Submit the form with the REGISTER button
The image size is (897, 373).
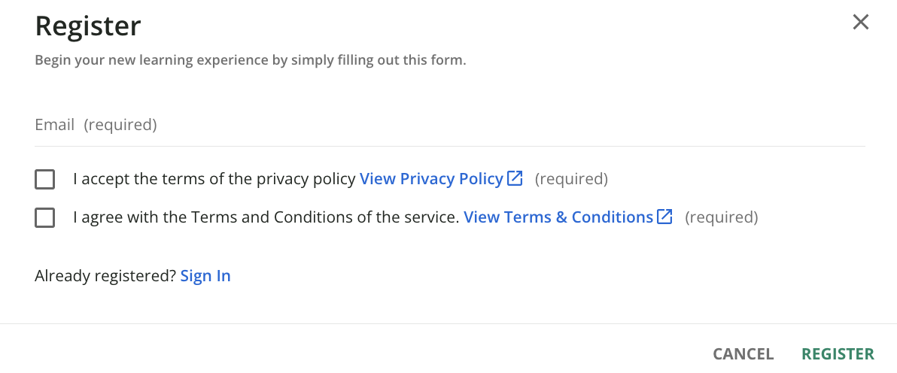[838, 354]
